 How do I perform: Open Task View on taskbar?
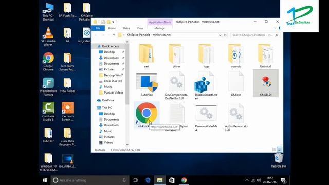point(135,180)
